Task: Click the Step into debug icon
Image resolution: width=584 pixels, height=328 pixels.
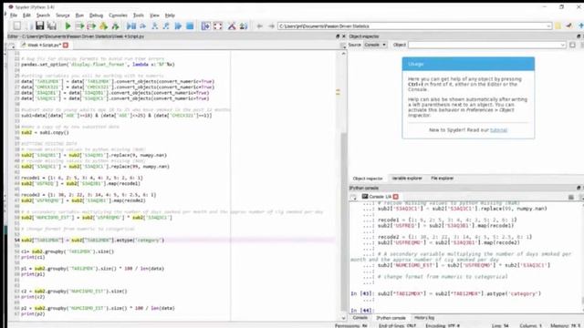Action: pyautogui.click(x=154, y=26)
